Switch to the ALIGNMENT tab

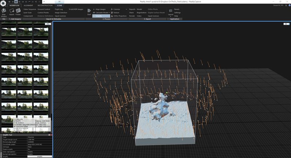(28, 5)
